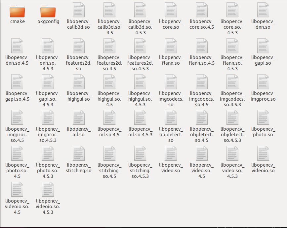Select libopencv_objdetect.so.4.5 file icon
This screenshot has width=287, height=228.
click(x=202, y=117)
